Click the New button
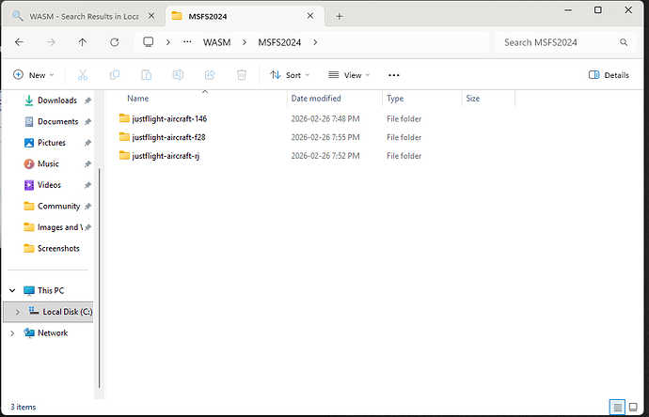The height and width of the screenshot is (417, 649). coord(34,75)
